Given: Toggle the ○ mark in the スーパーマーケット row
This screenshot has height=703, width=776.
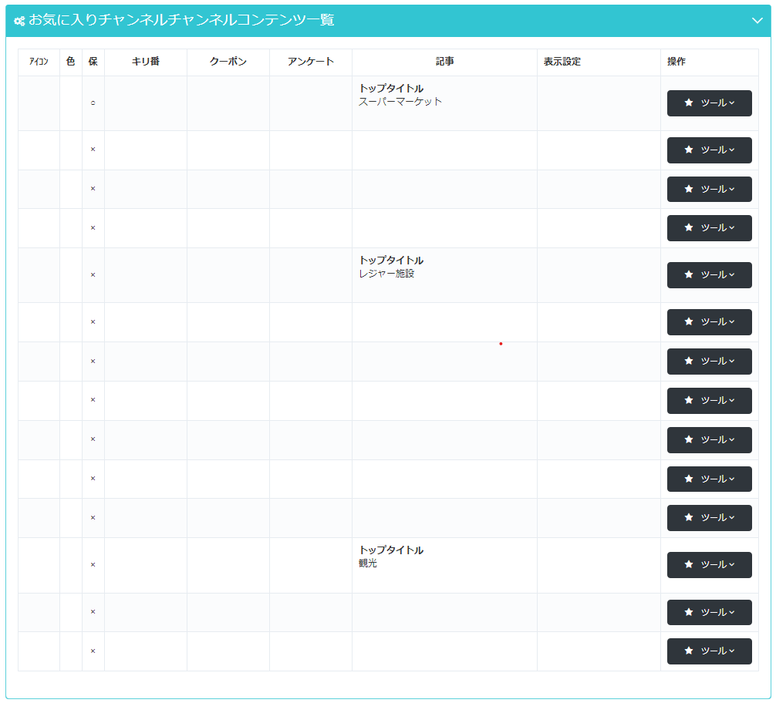Looking at the screenshot, I should coord(93,103).
